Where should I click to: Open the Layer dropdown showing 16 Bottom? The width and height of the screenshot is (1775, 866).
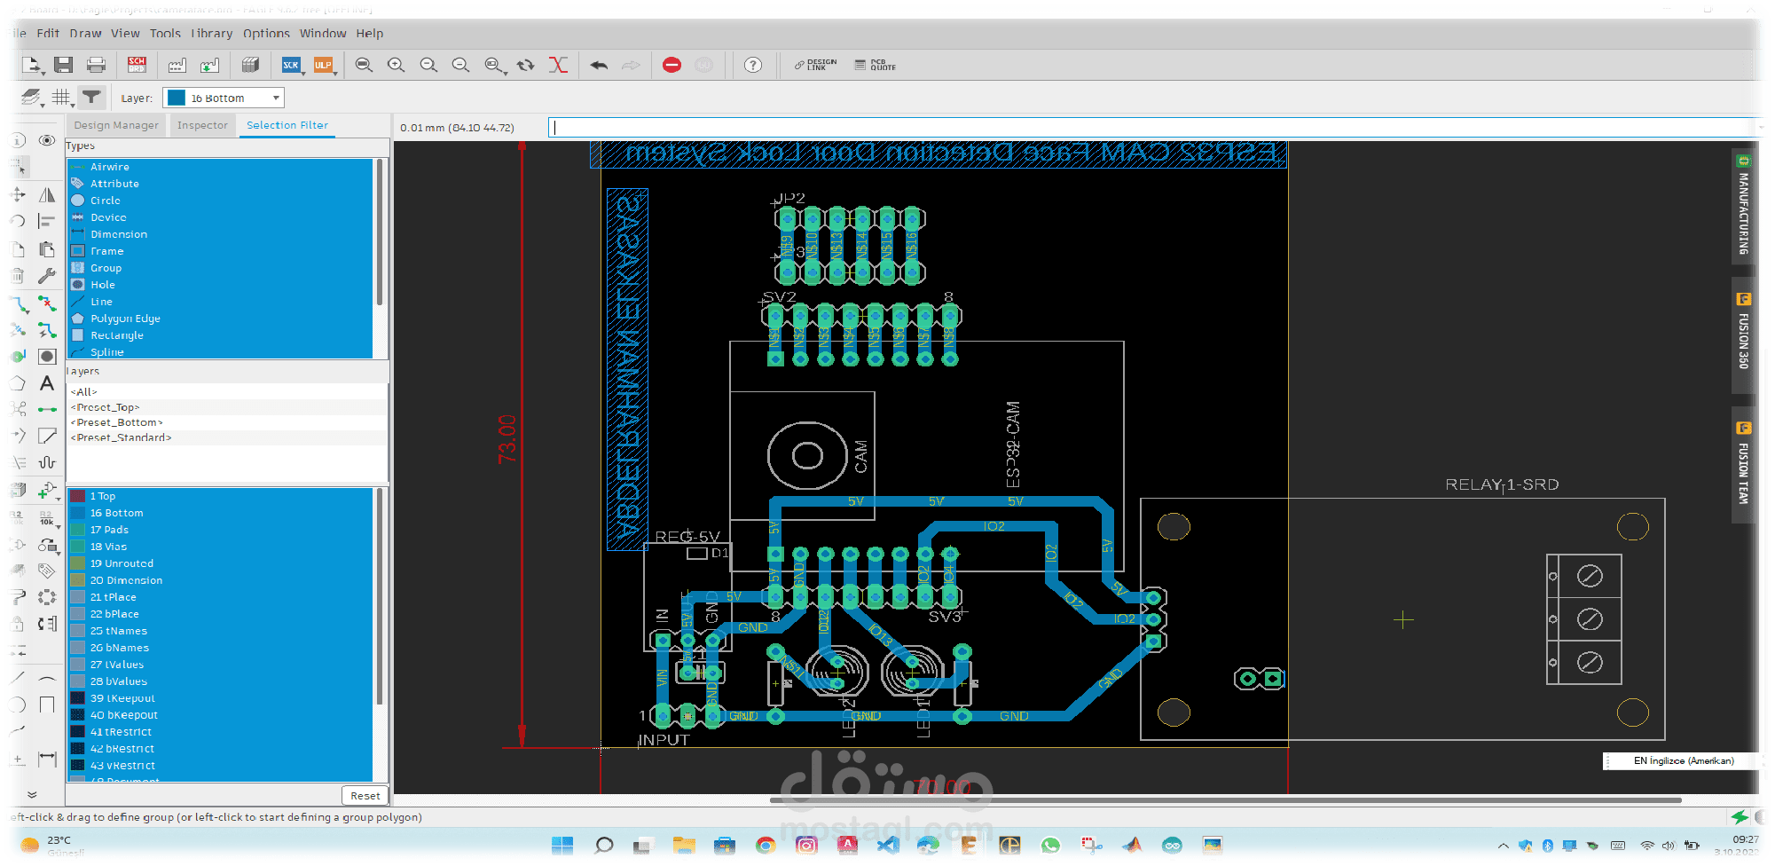224,98
